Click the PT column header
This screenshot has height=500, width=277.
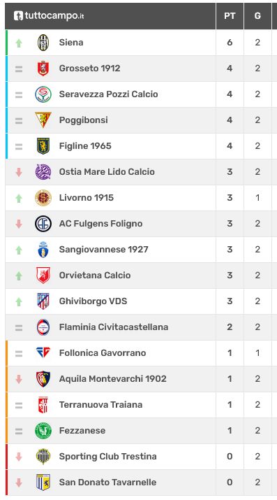[x=230, y=16]
